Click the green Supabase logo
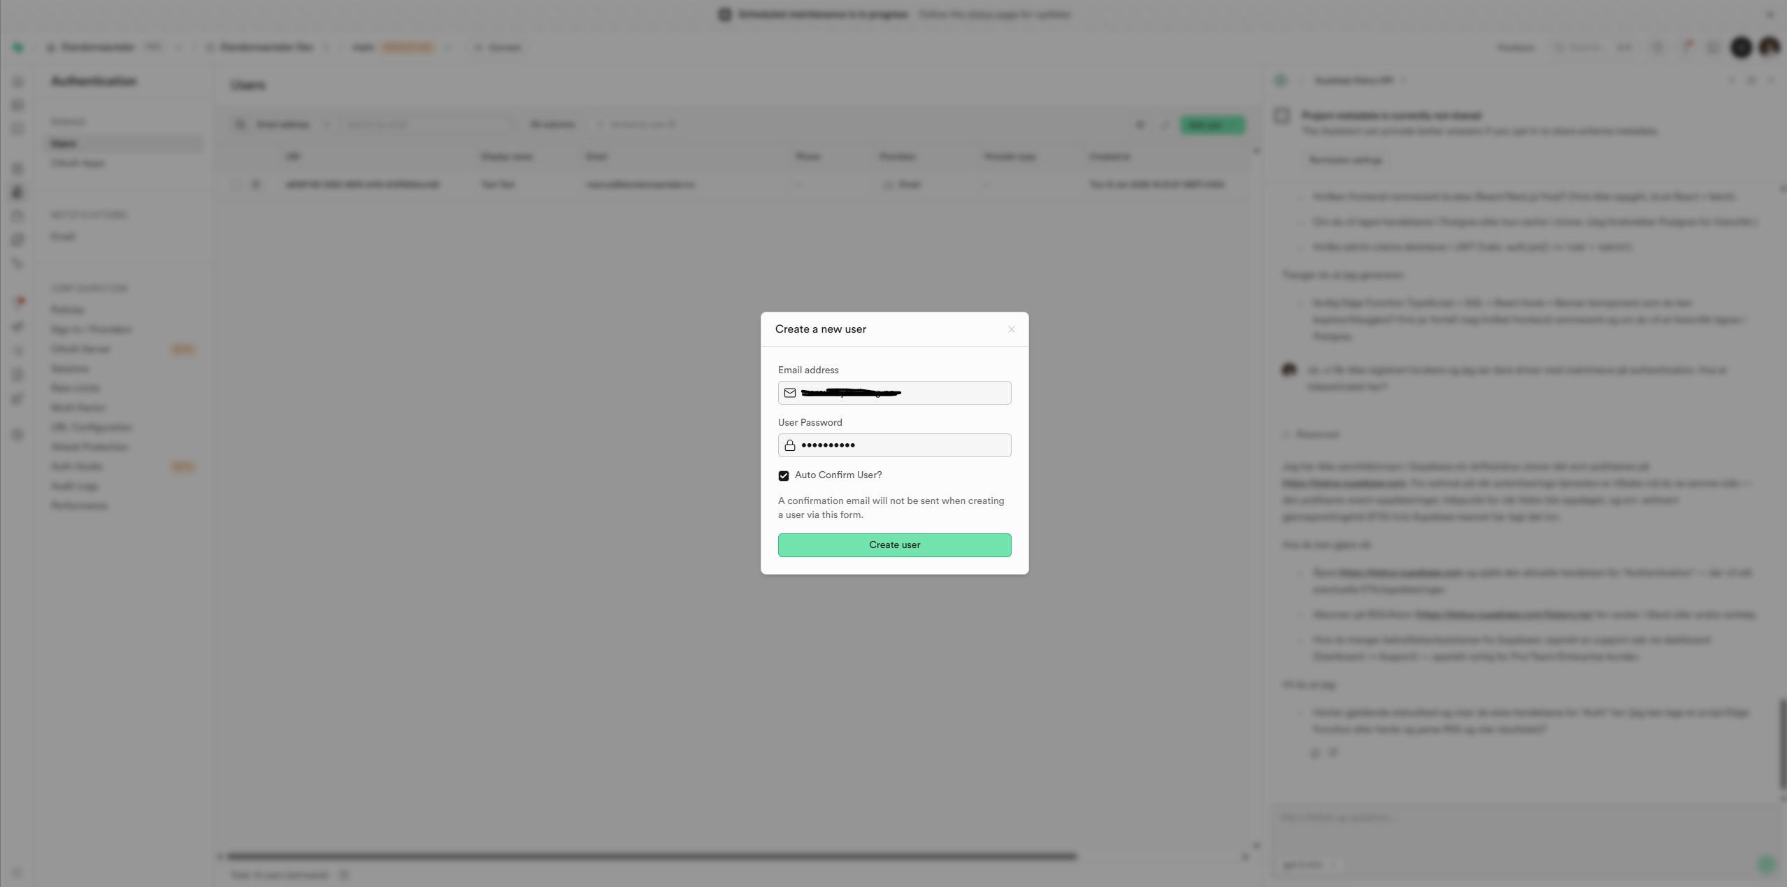Screen dimensions: 1787x887 (x=18, y=48)
